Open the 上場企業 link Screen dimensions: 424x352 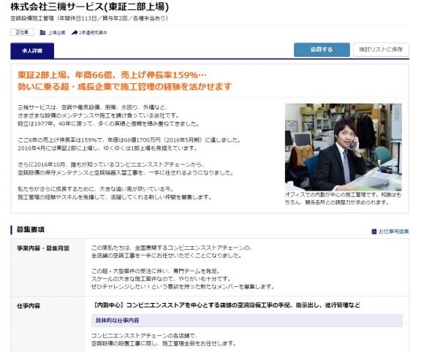point(57,33)
